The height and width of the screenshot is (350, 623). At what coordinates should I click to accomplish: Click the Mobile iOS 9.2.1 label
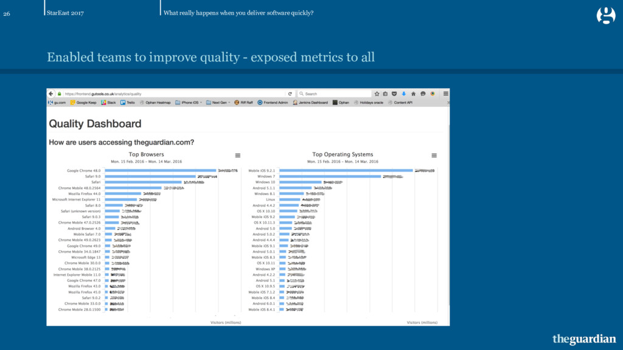(x=262, y=171)
